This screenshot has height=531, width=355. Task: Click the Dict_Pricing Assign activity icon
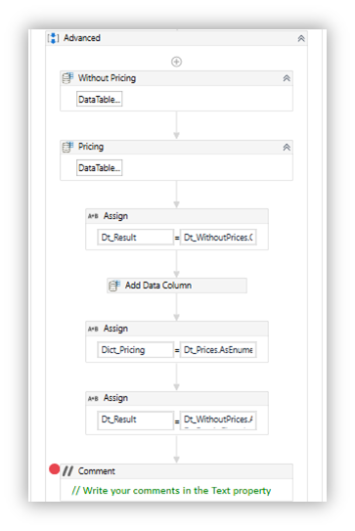tap(93, 329)
